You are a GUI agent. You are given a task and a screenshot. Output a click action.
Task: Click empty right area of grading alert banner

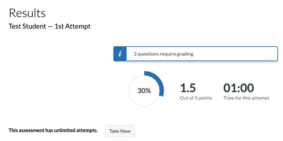click(235, 54)
